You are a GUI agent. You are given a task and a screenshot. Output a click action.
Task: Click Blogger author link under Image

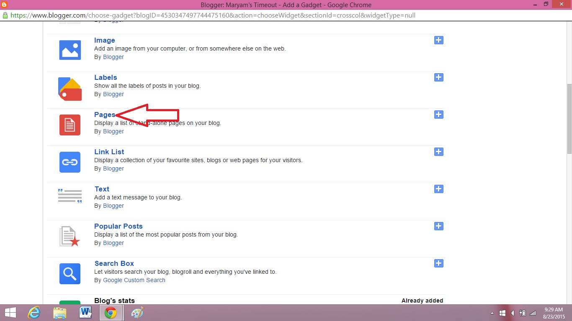[113, 57]
